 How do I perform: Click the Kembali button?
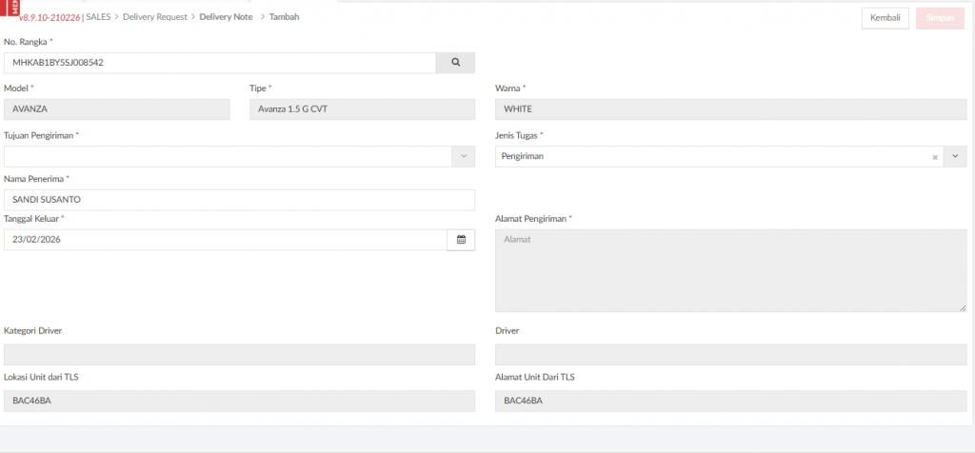[885, 18]
